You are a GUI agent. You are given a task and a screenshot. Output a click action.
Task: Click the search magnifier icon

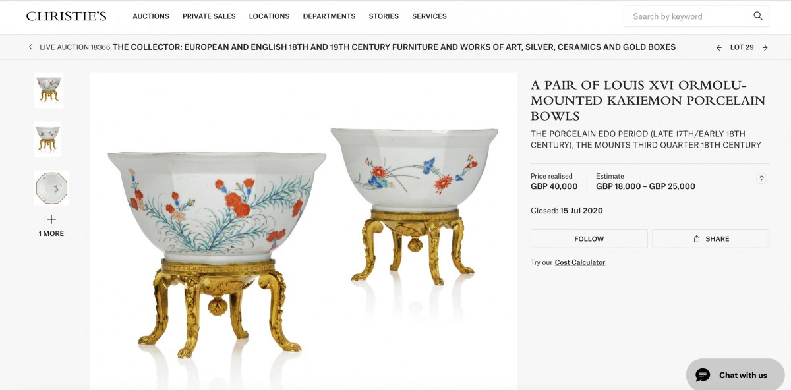click(758, 16)
